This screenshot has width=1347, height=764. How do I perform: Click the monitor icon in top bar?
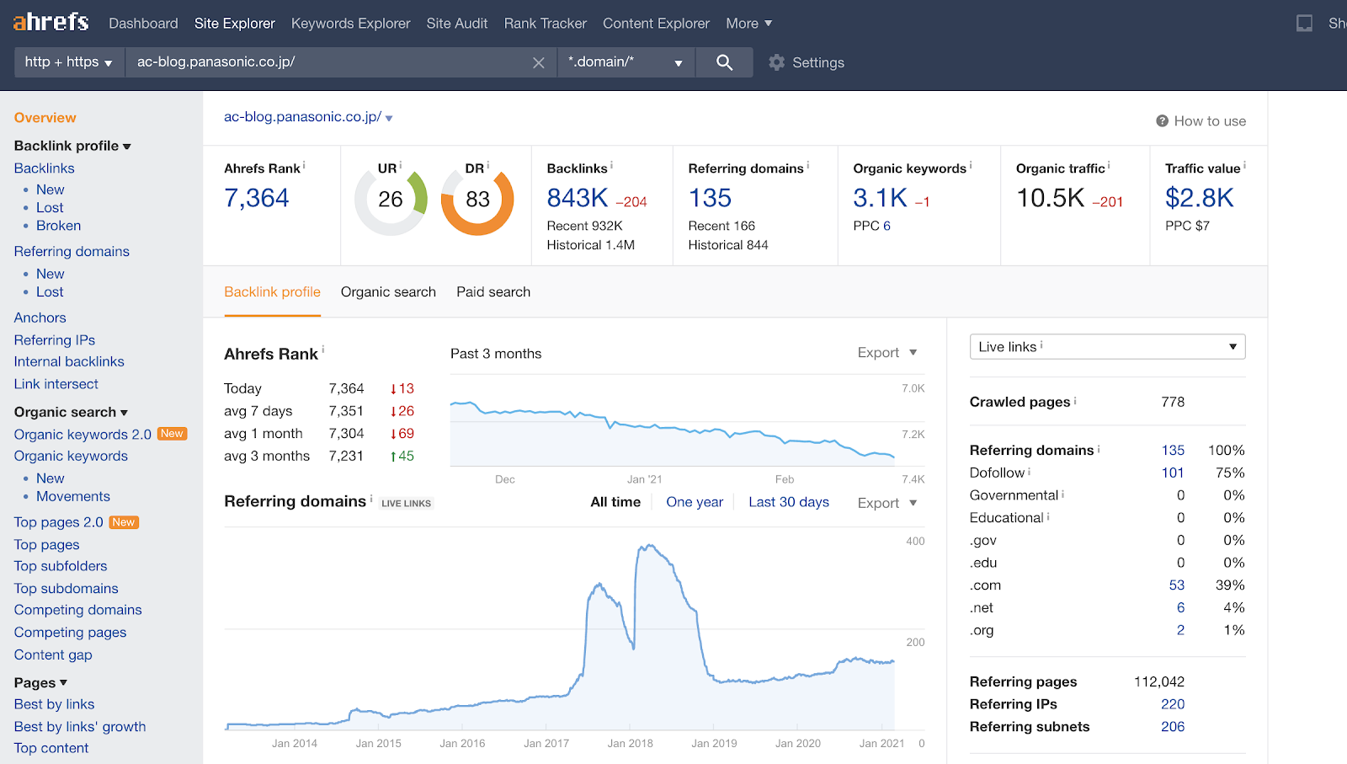click(1304, 24)
